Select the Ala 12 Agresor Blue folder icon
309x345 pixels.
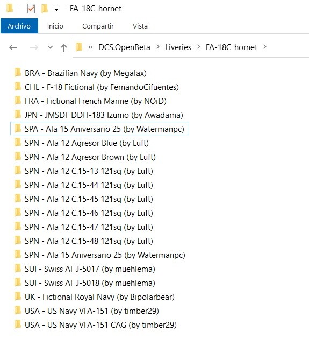[18, 142]
